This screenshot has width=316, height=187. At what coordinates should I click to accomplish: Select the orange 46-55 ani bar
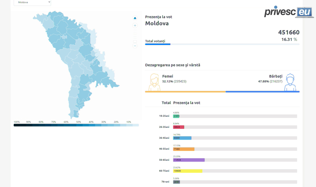[184, 149]
